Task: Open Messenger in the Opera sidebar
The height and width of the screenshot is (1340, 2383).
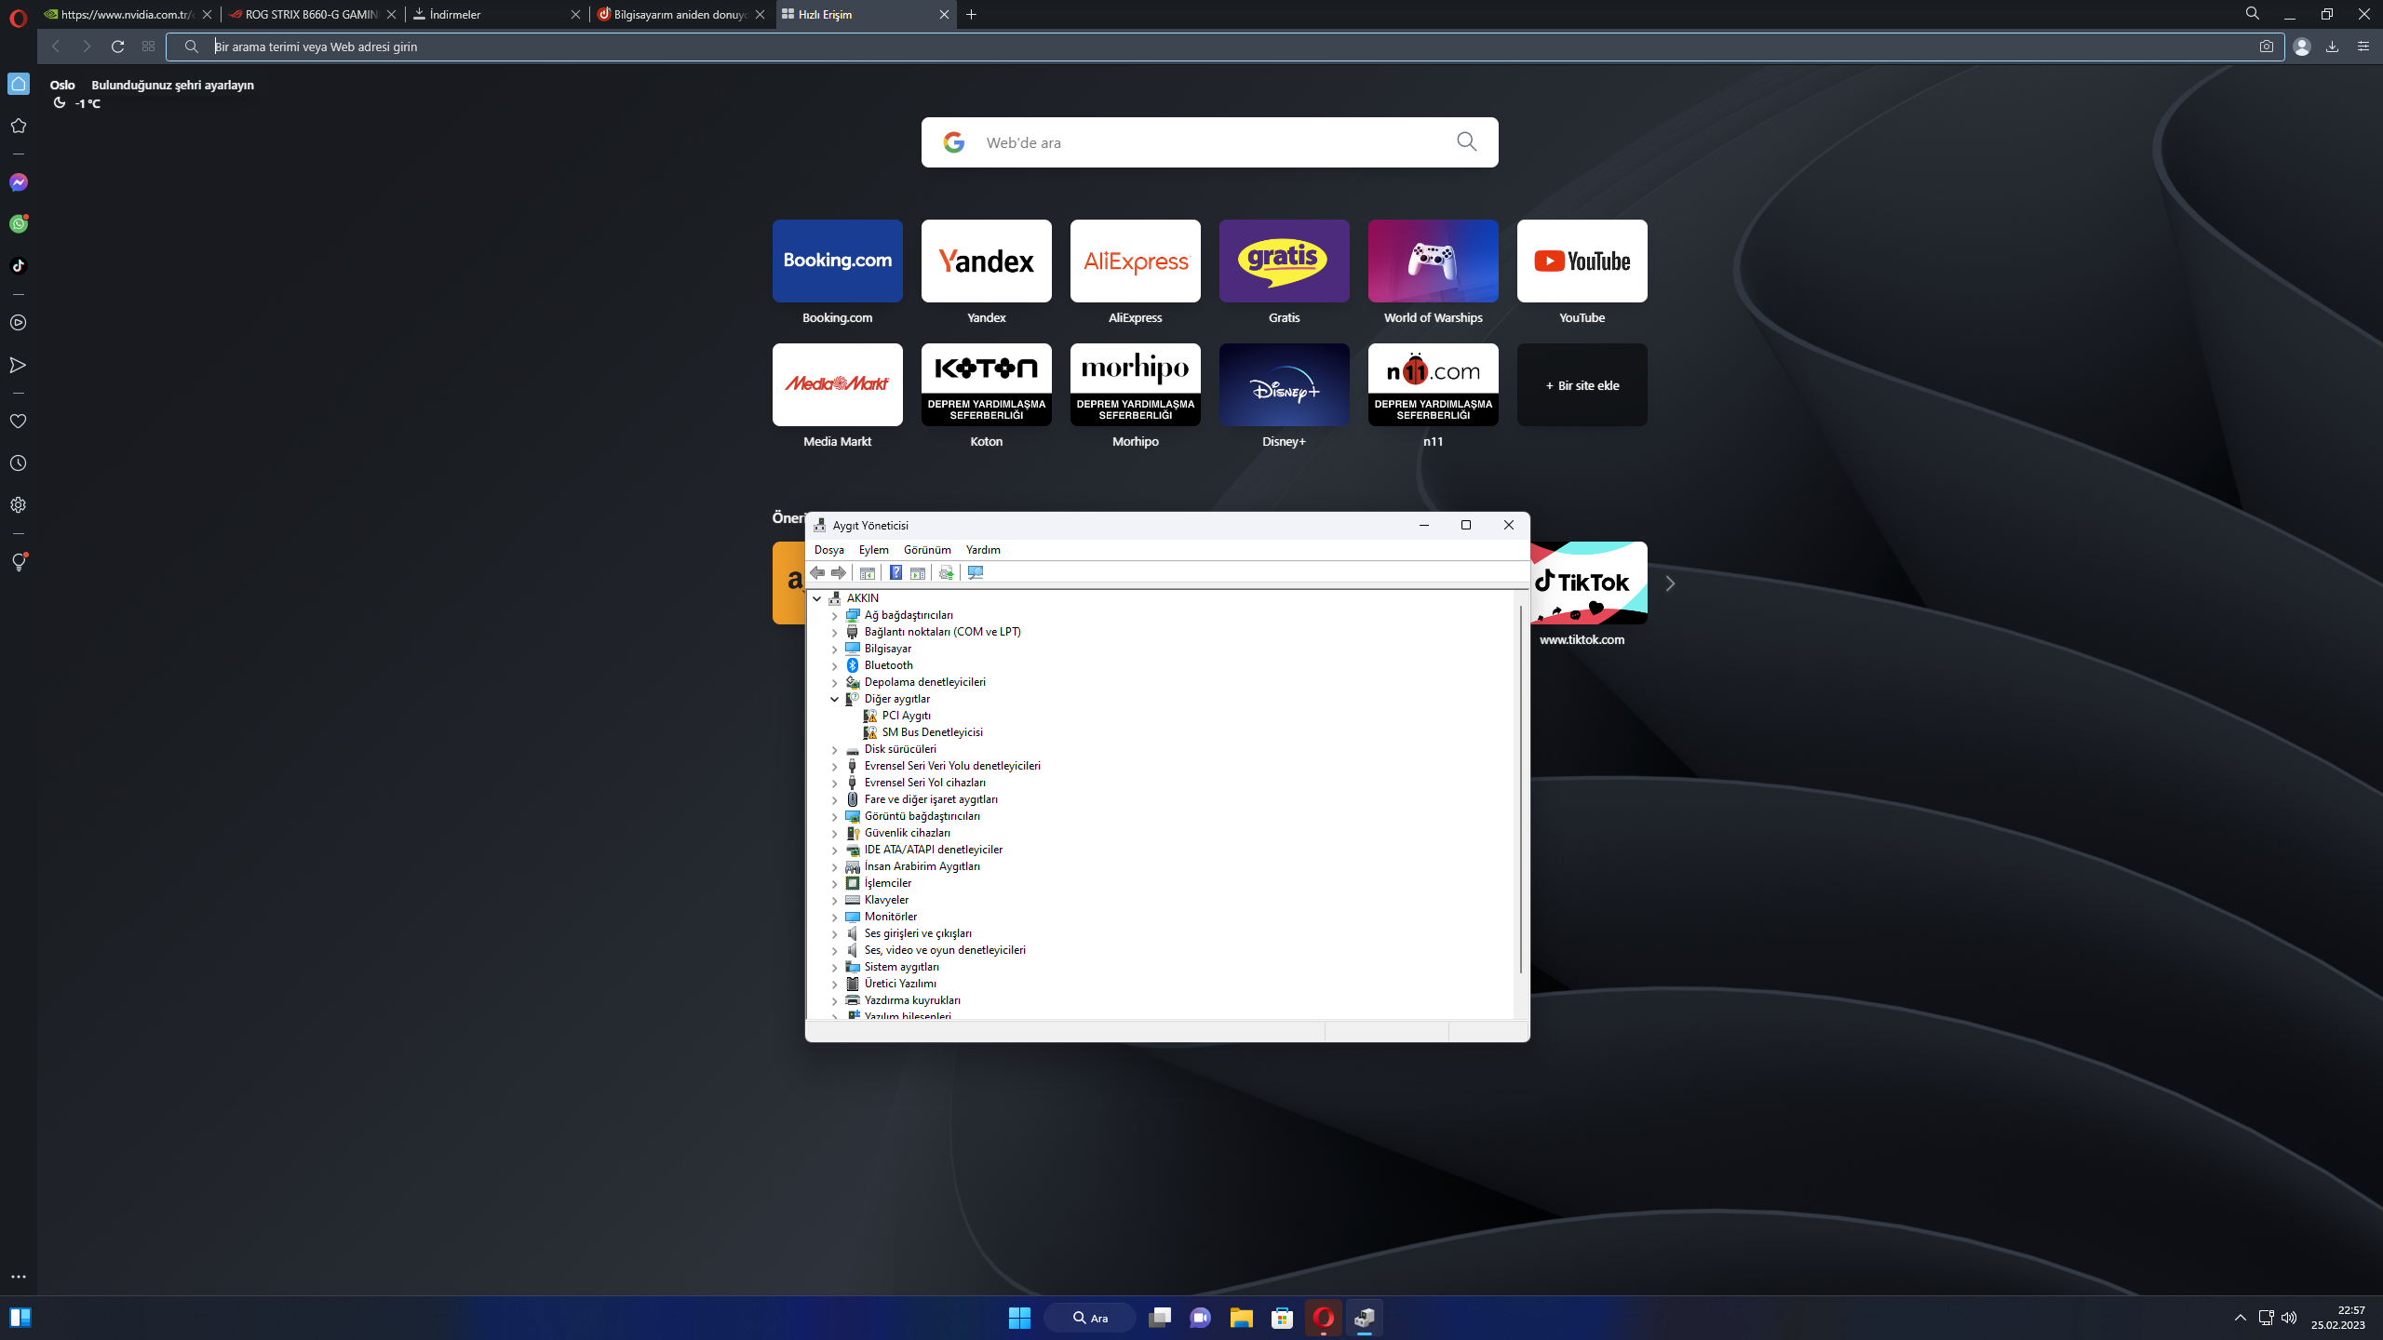Action: click(x=19, y=182)
